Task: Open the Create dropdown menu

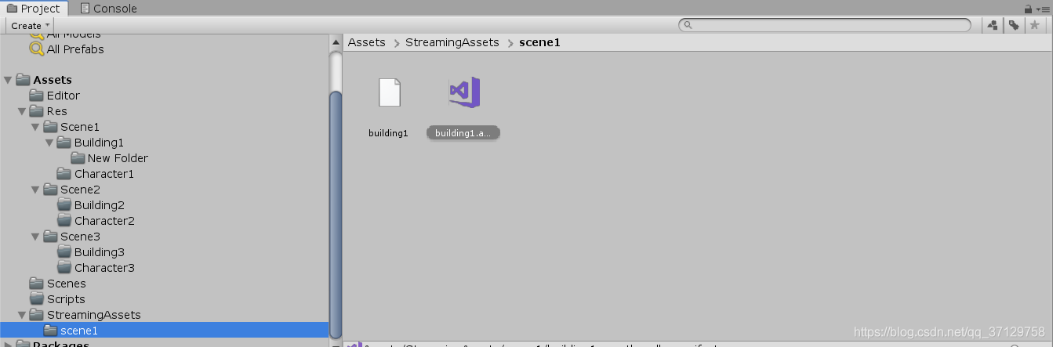Action: 31,25
